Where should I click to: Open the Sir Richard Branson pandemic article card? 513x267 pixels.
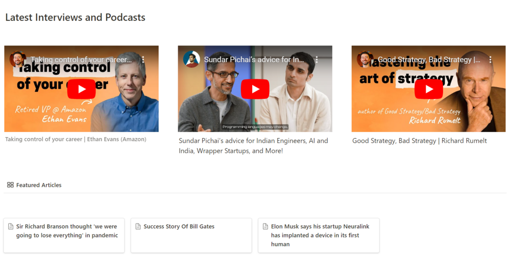(x=64, y=235)
